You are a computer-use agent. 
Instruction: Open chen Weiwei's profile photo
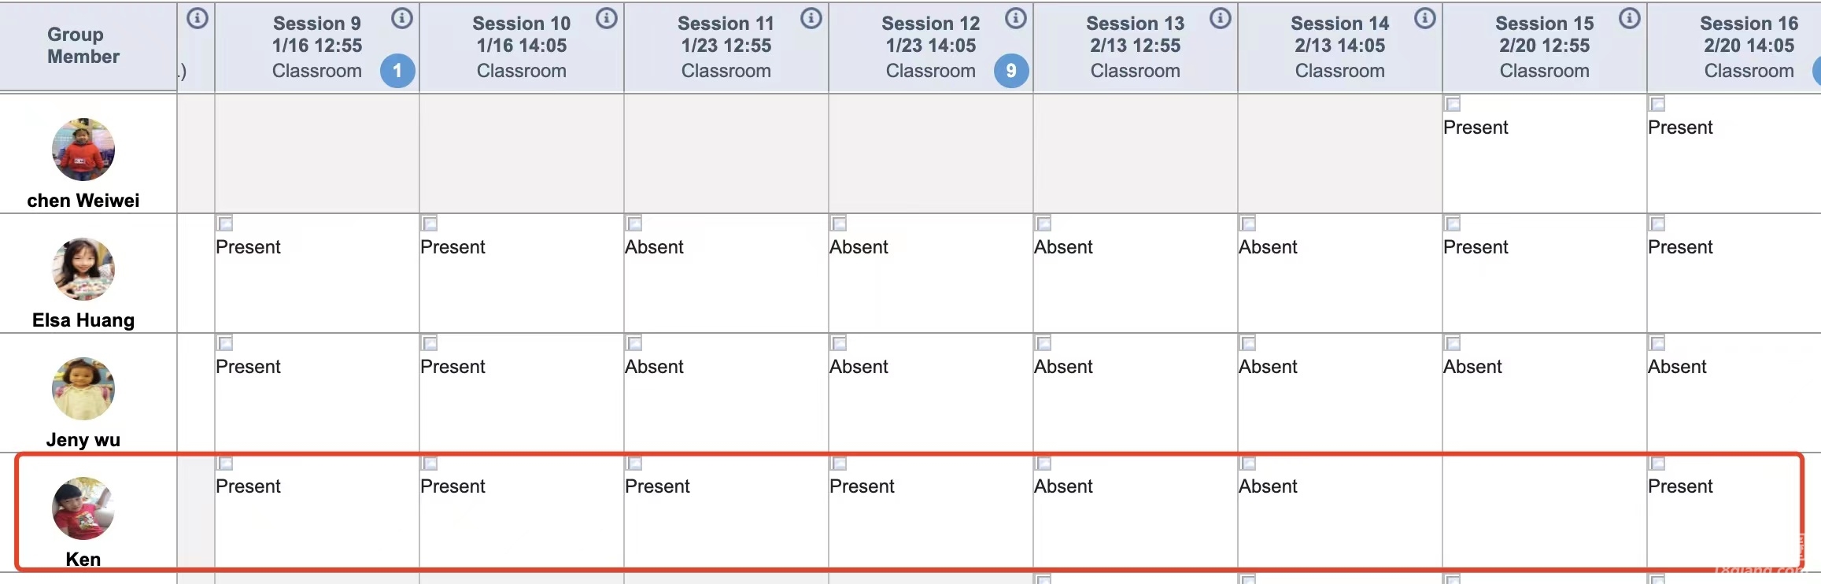83,150
